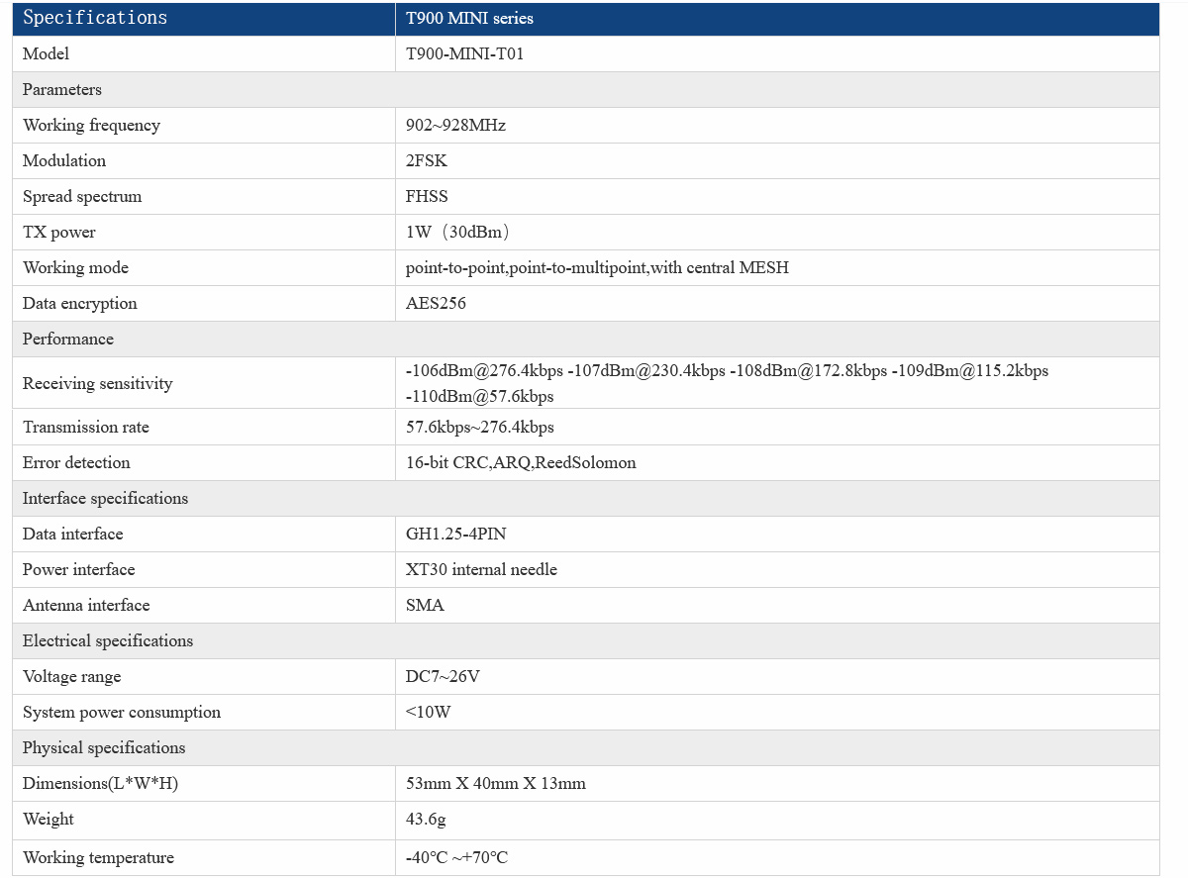Select the 902~928MHz working frequency value
Screen dimensions: 1188x878
455,126
